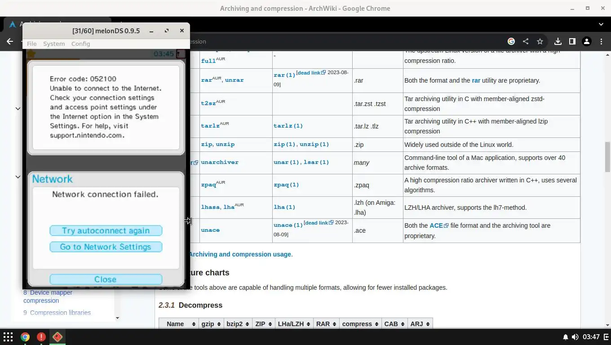Toggle Chrome side panel icon
The width and height of the screenshot is (611, 345).
tap(572, 41)
